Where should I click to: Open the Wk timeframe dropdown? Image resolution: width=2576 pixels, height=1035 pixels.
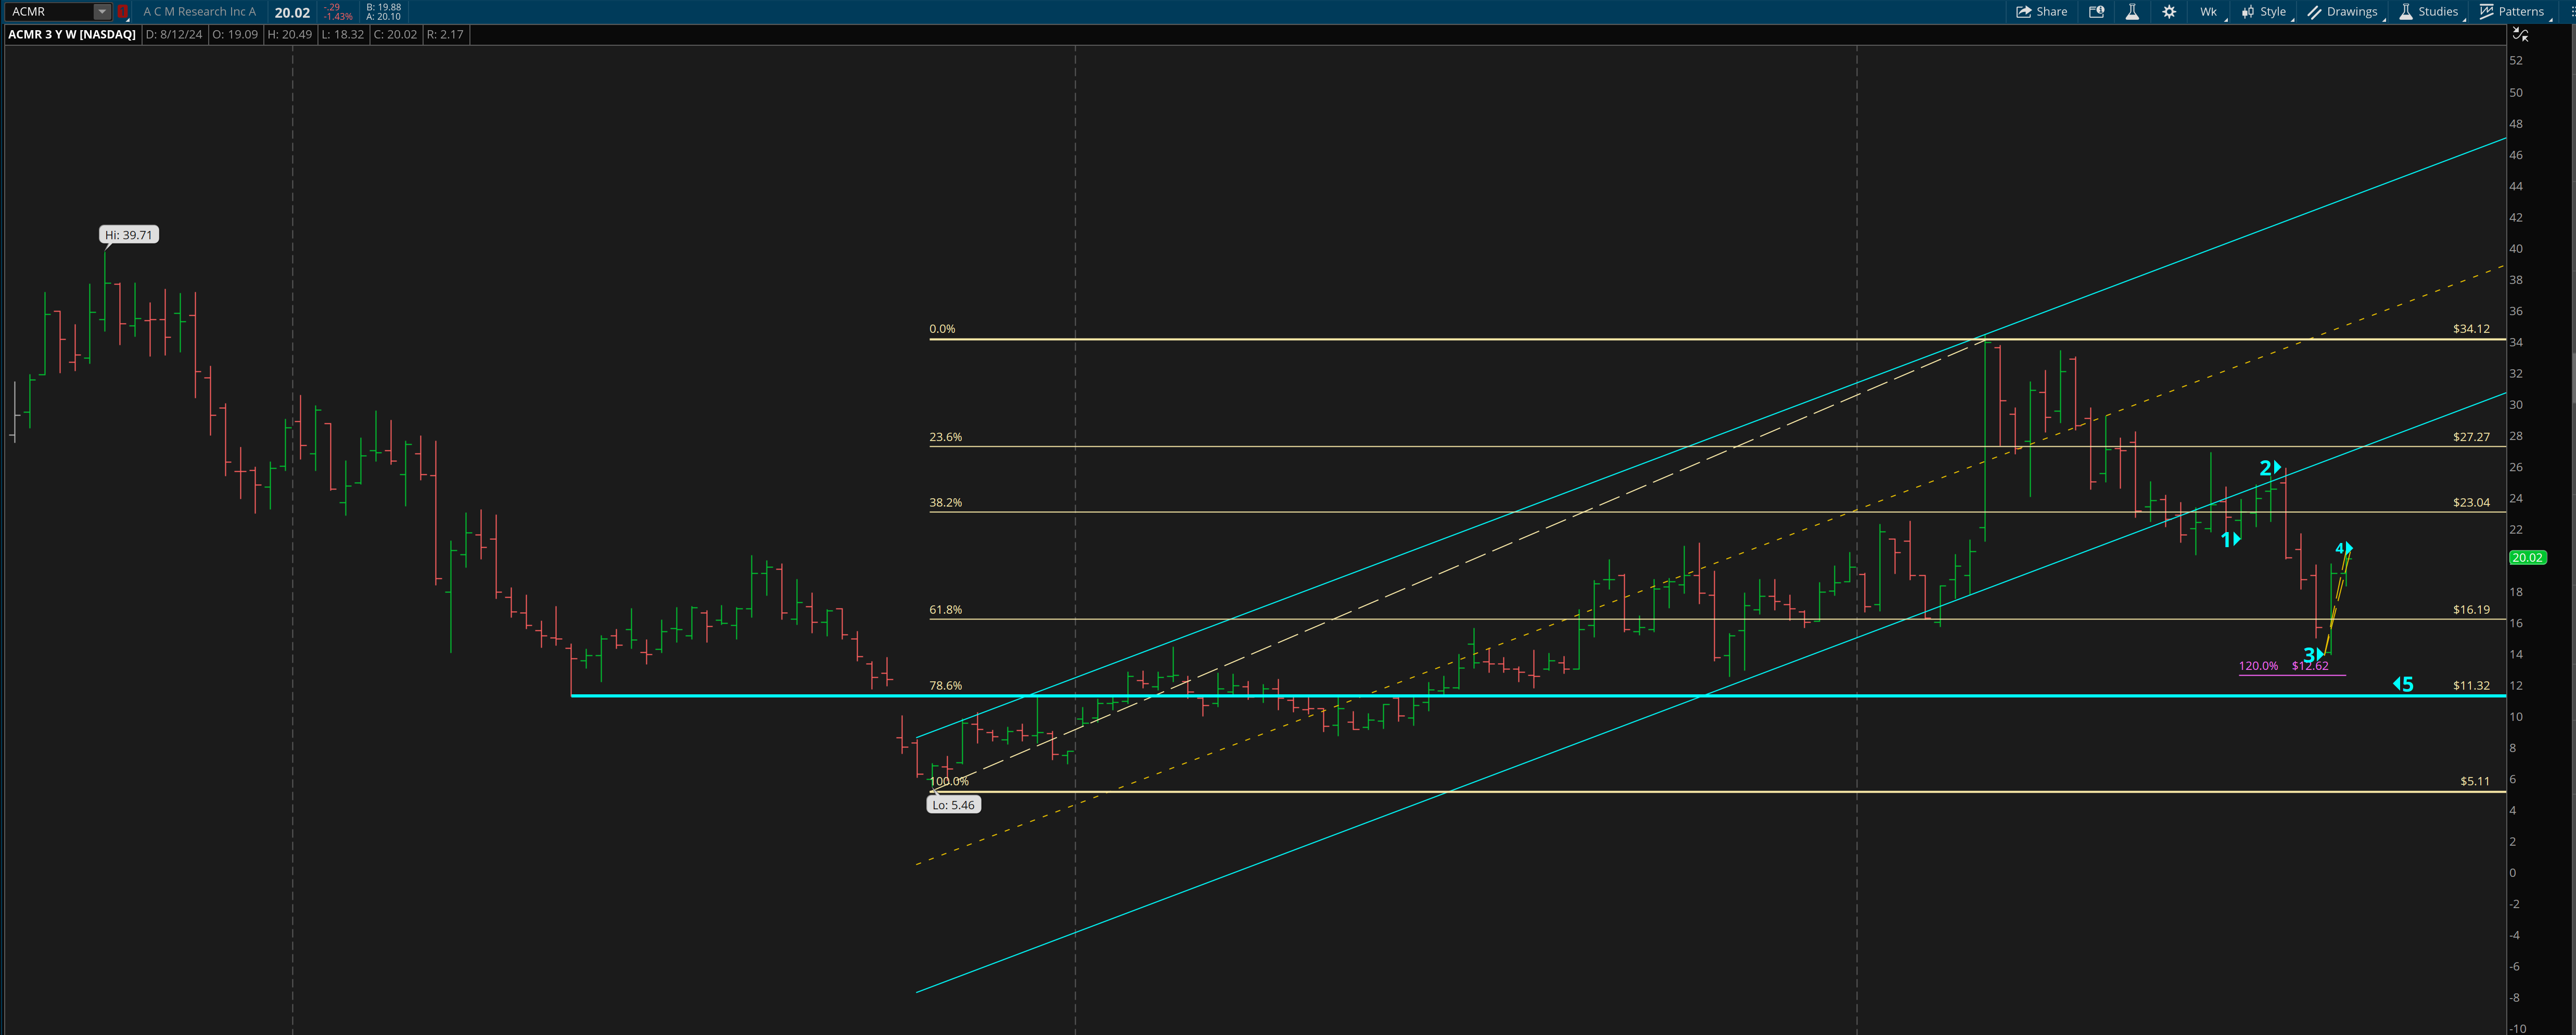point(2209,12)
